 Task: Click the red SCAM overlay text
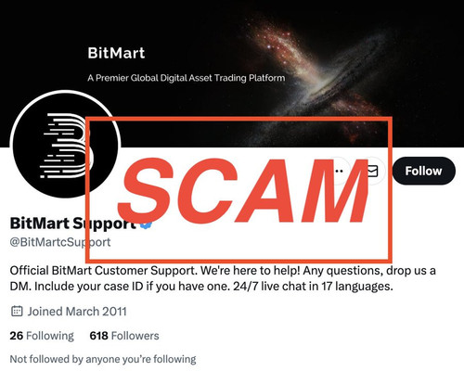[x=244, y=189]
